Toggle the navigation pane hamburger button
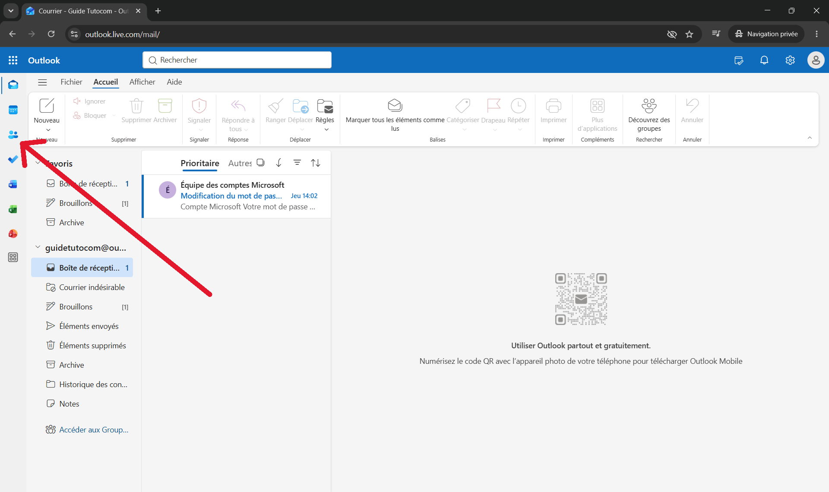Image resolution: width=829 pixels, height=492 pixels. coord(42,82)
